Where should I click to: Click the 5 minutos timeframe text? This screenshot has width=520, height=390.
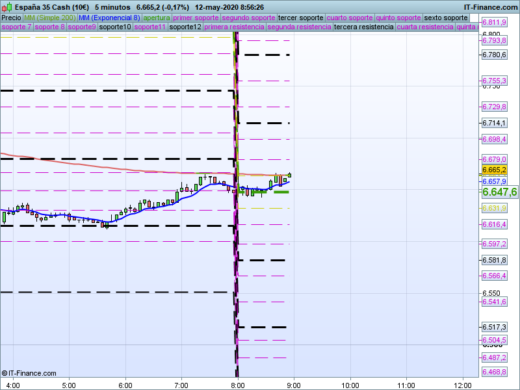tap(112, 7)
